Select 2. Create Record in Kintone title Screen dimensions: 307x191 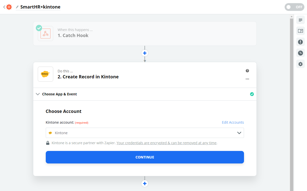tap(88, 77)
